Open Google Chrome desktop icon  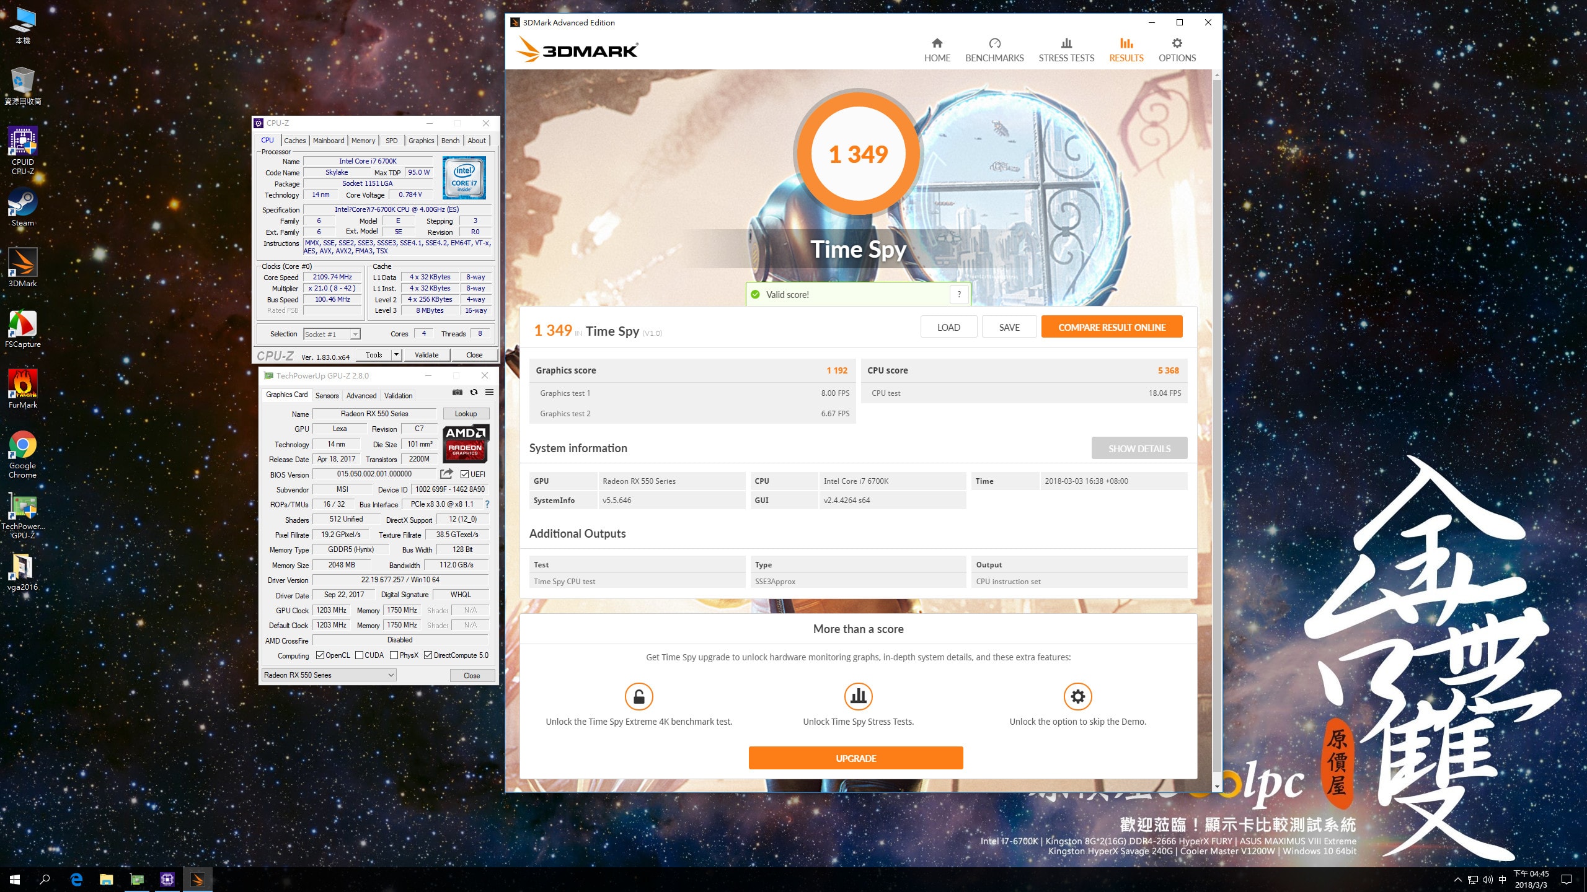tap(23, 455)
